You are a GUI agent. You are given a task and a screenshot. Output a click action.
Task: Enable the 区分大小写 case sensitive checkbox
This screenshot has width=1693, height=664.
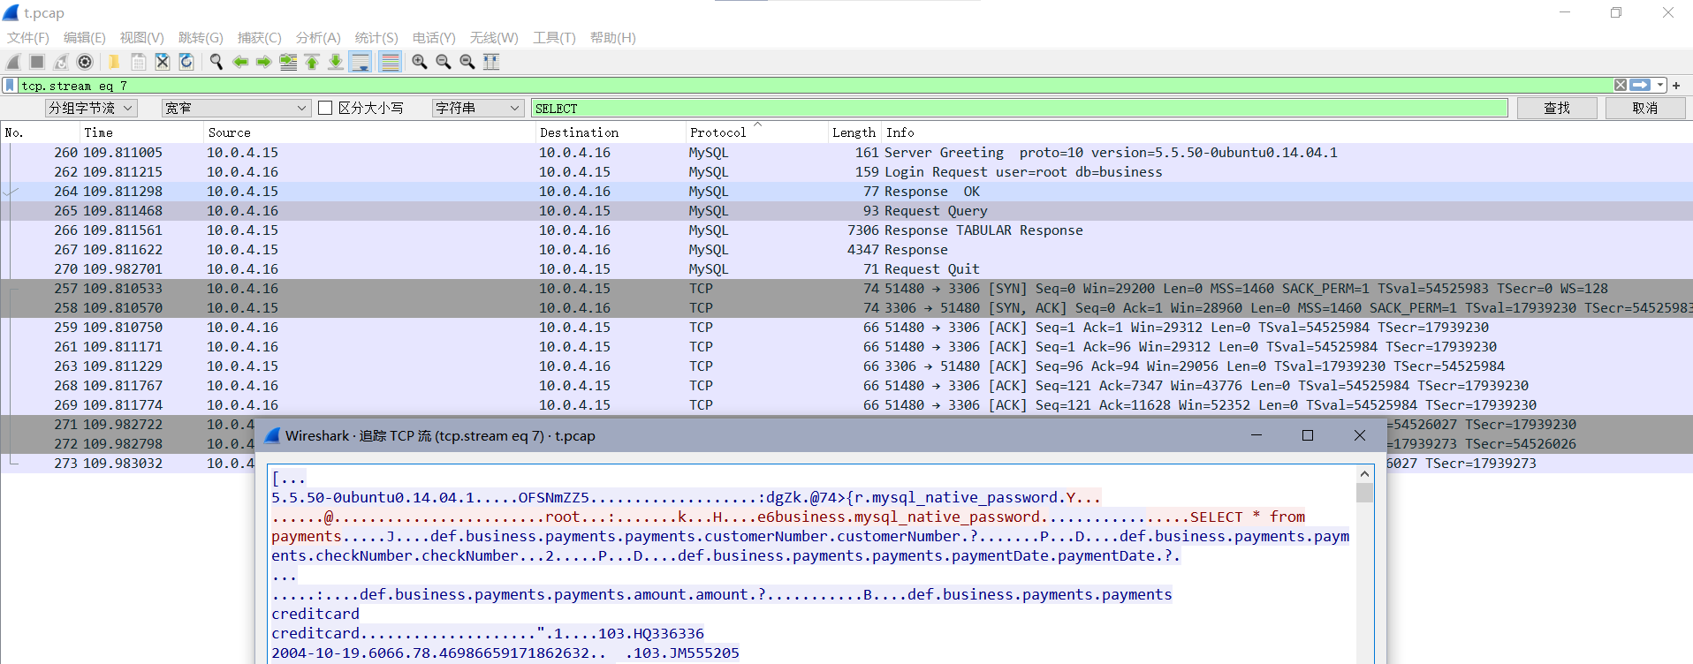[x=325, y=108]
